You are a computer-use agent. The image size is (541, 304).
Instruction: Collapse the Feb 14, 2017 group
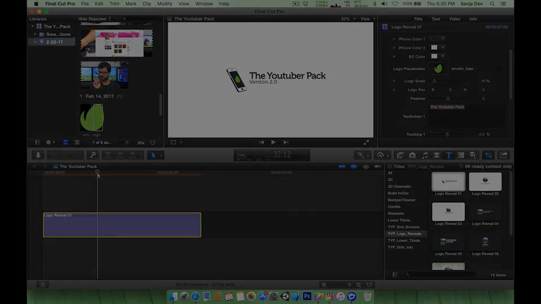(81, 96)
